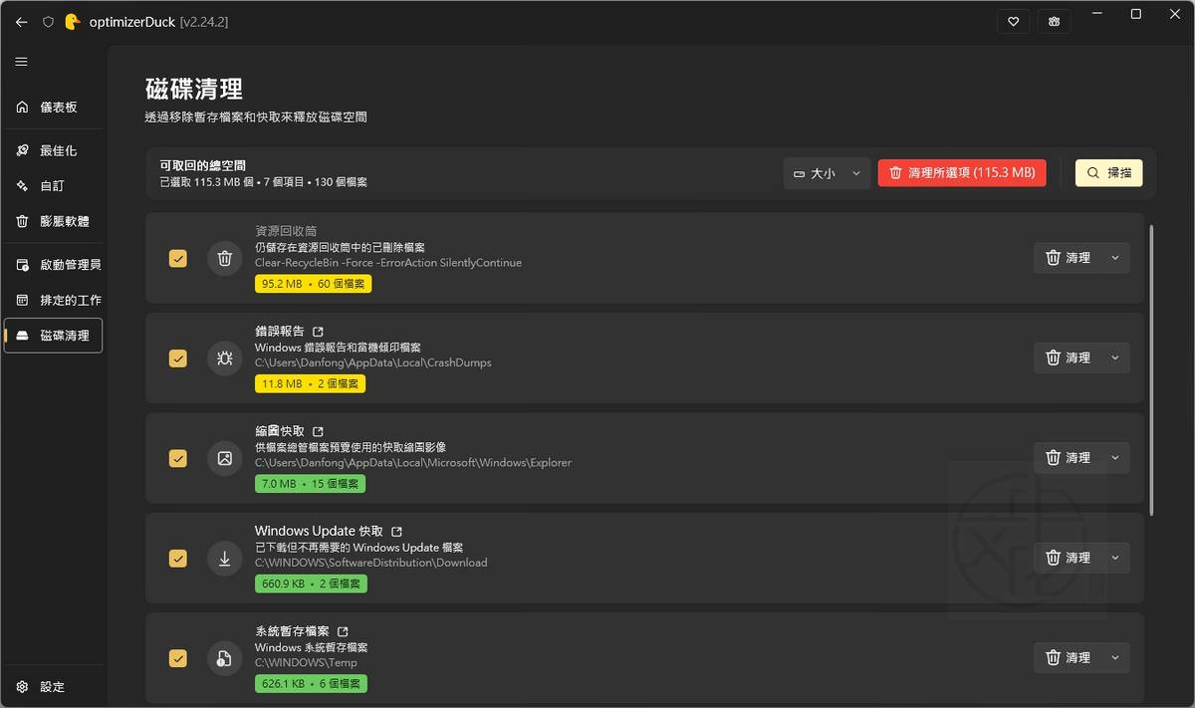The image size is (1195, 708).
Task: Open the 排定的工作 scheduled tasks page
Action: coord(53,300)
